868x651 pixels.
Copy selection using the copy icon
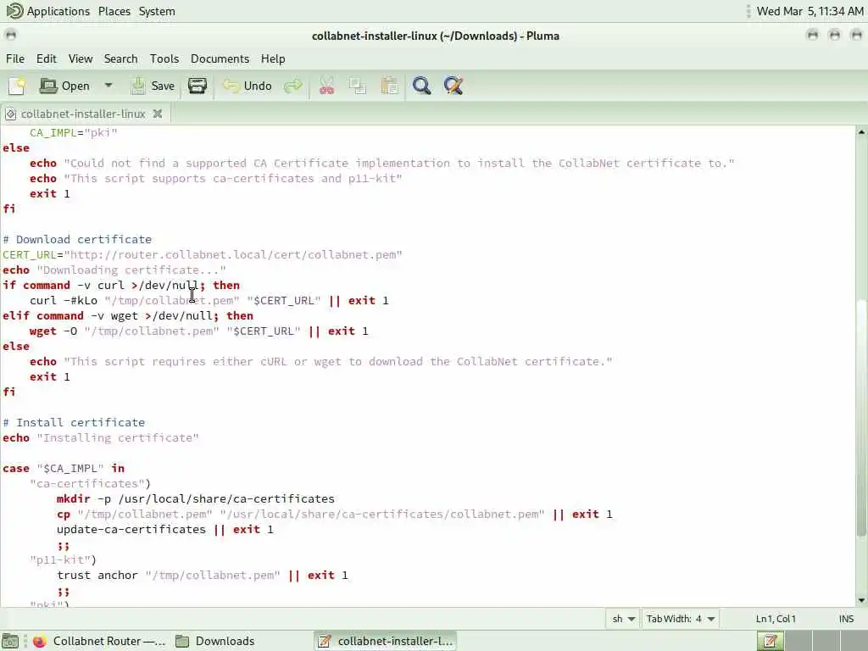[358, 86]
